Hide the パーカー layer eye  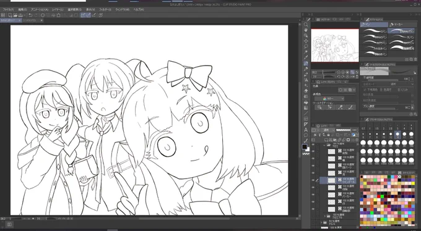coord(313,195)
